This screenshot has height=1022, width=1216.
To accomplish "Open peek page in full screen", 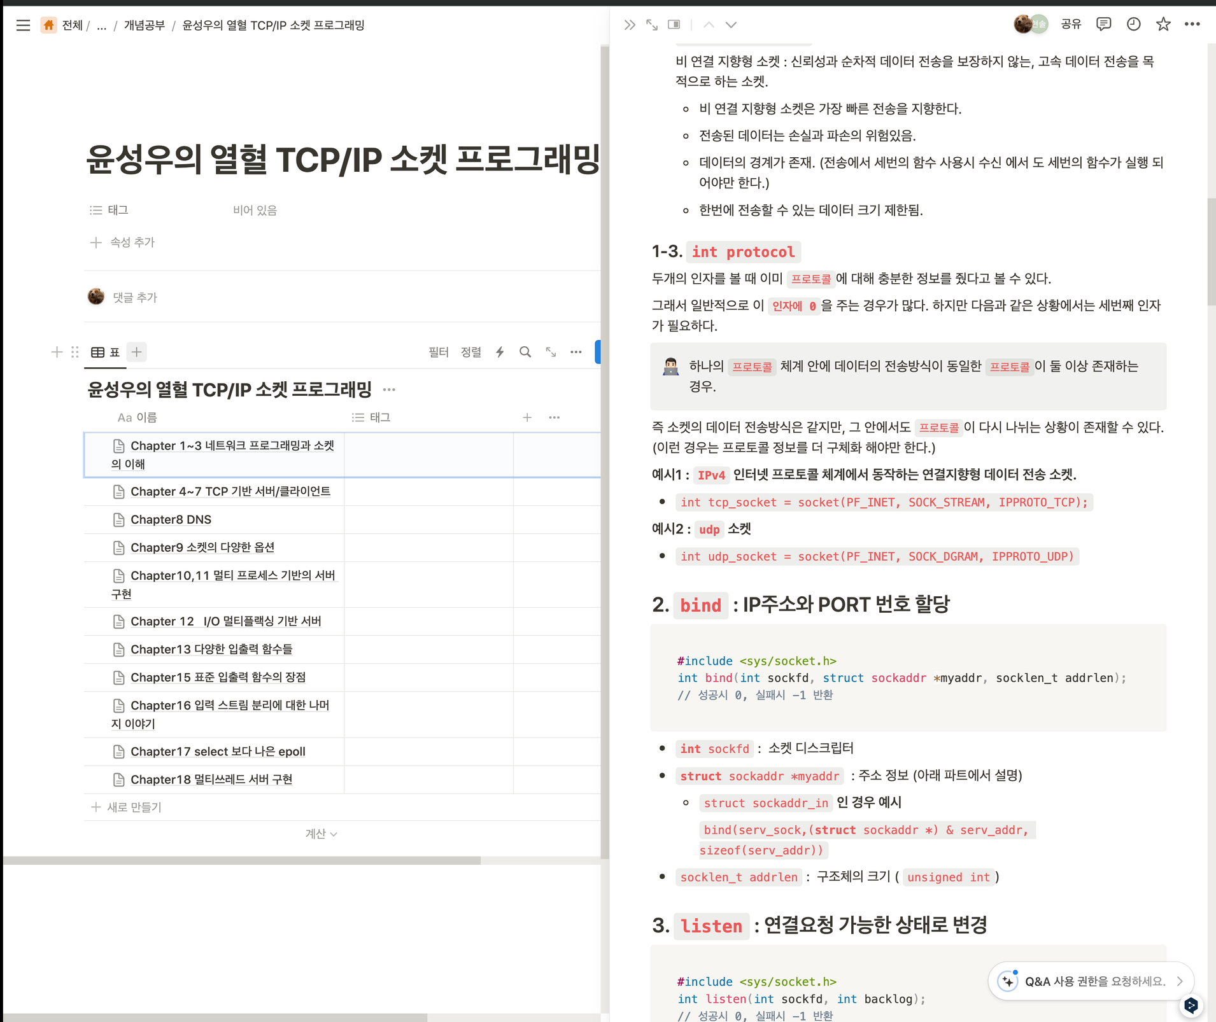I will (652, 25).
